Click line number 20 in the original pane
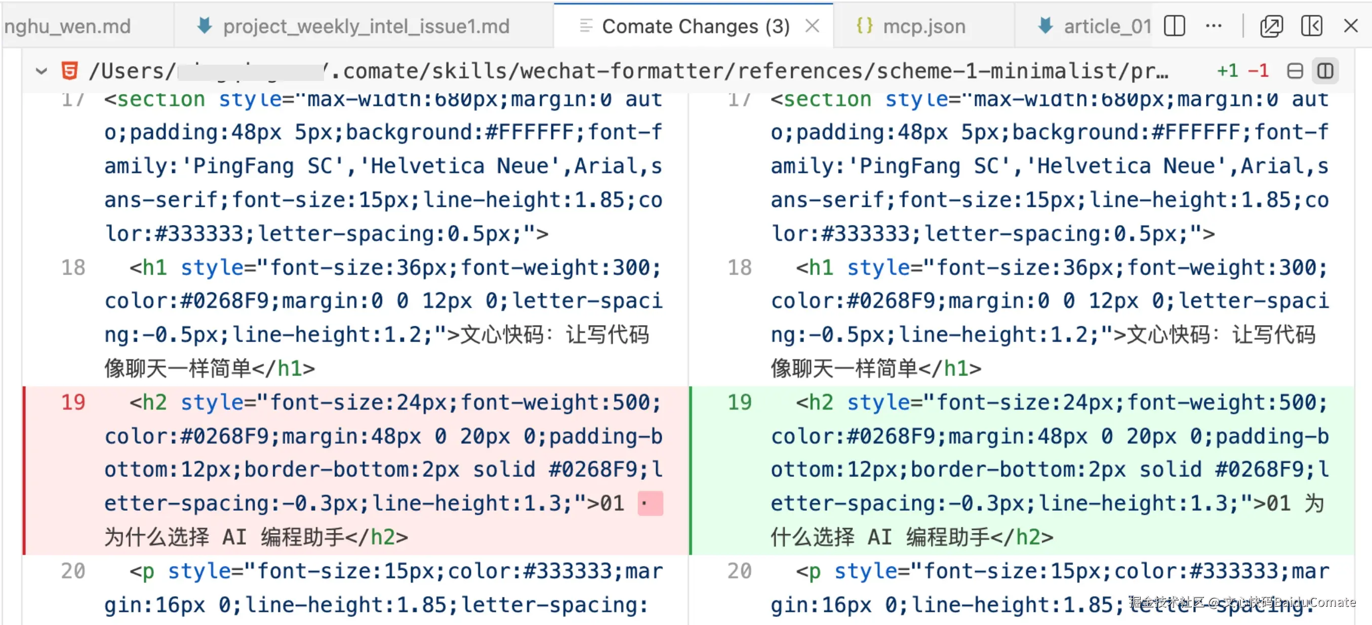Screen dimensions: 1372x625 coord(73,571)
